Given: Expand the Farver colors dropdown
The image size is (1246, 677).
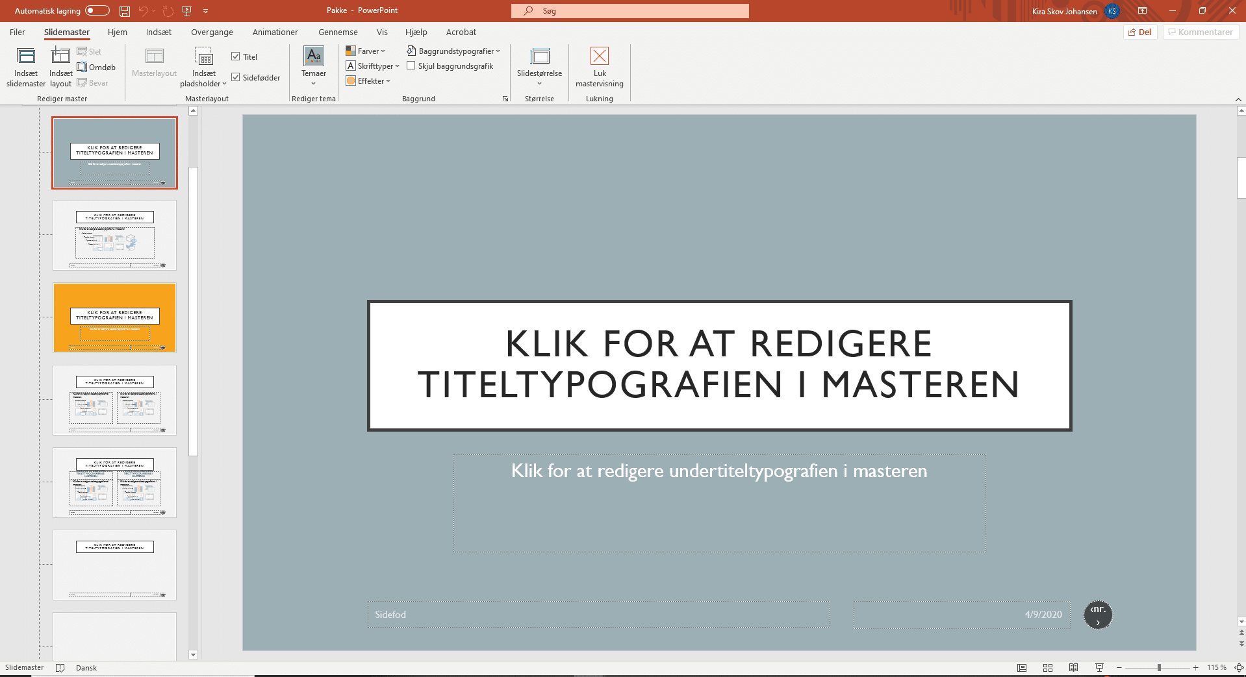Looking at the screenshot, I should (366, 51).
